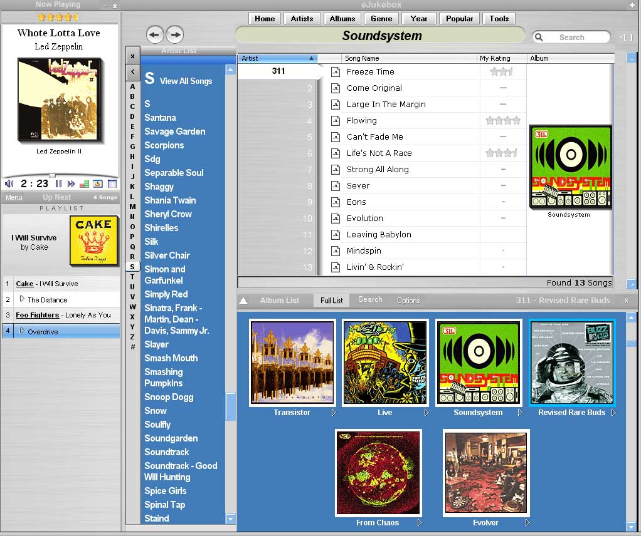This screenshot has height=536, width=641.
Task: Open the Revised Rare Buds album thumbnail
Action: click(572, 363)
